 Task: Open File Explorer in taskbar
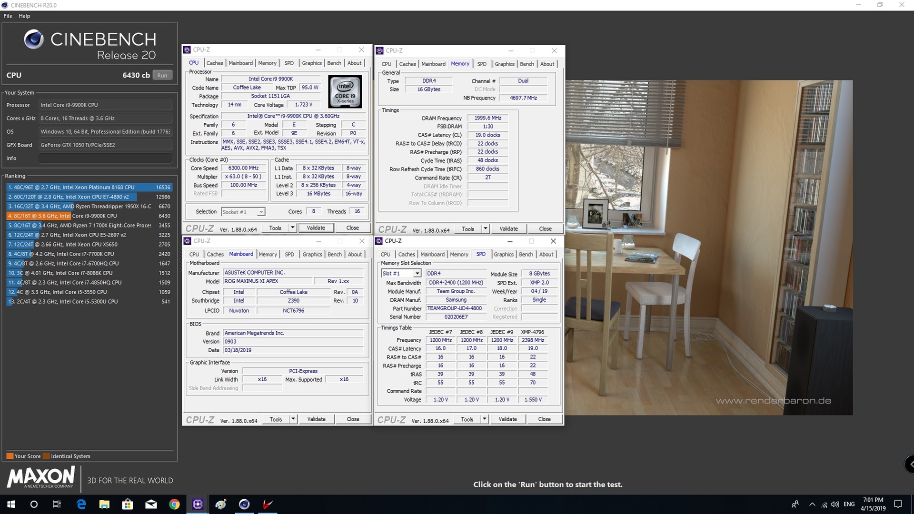104,504
